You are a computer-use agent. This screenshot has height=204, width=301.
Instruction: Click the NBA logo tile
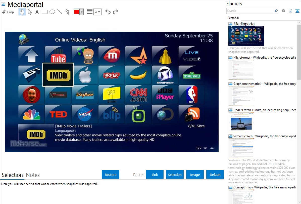(x=191, y=95)
